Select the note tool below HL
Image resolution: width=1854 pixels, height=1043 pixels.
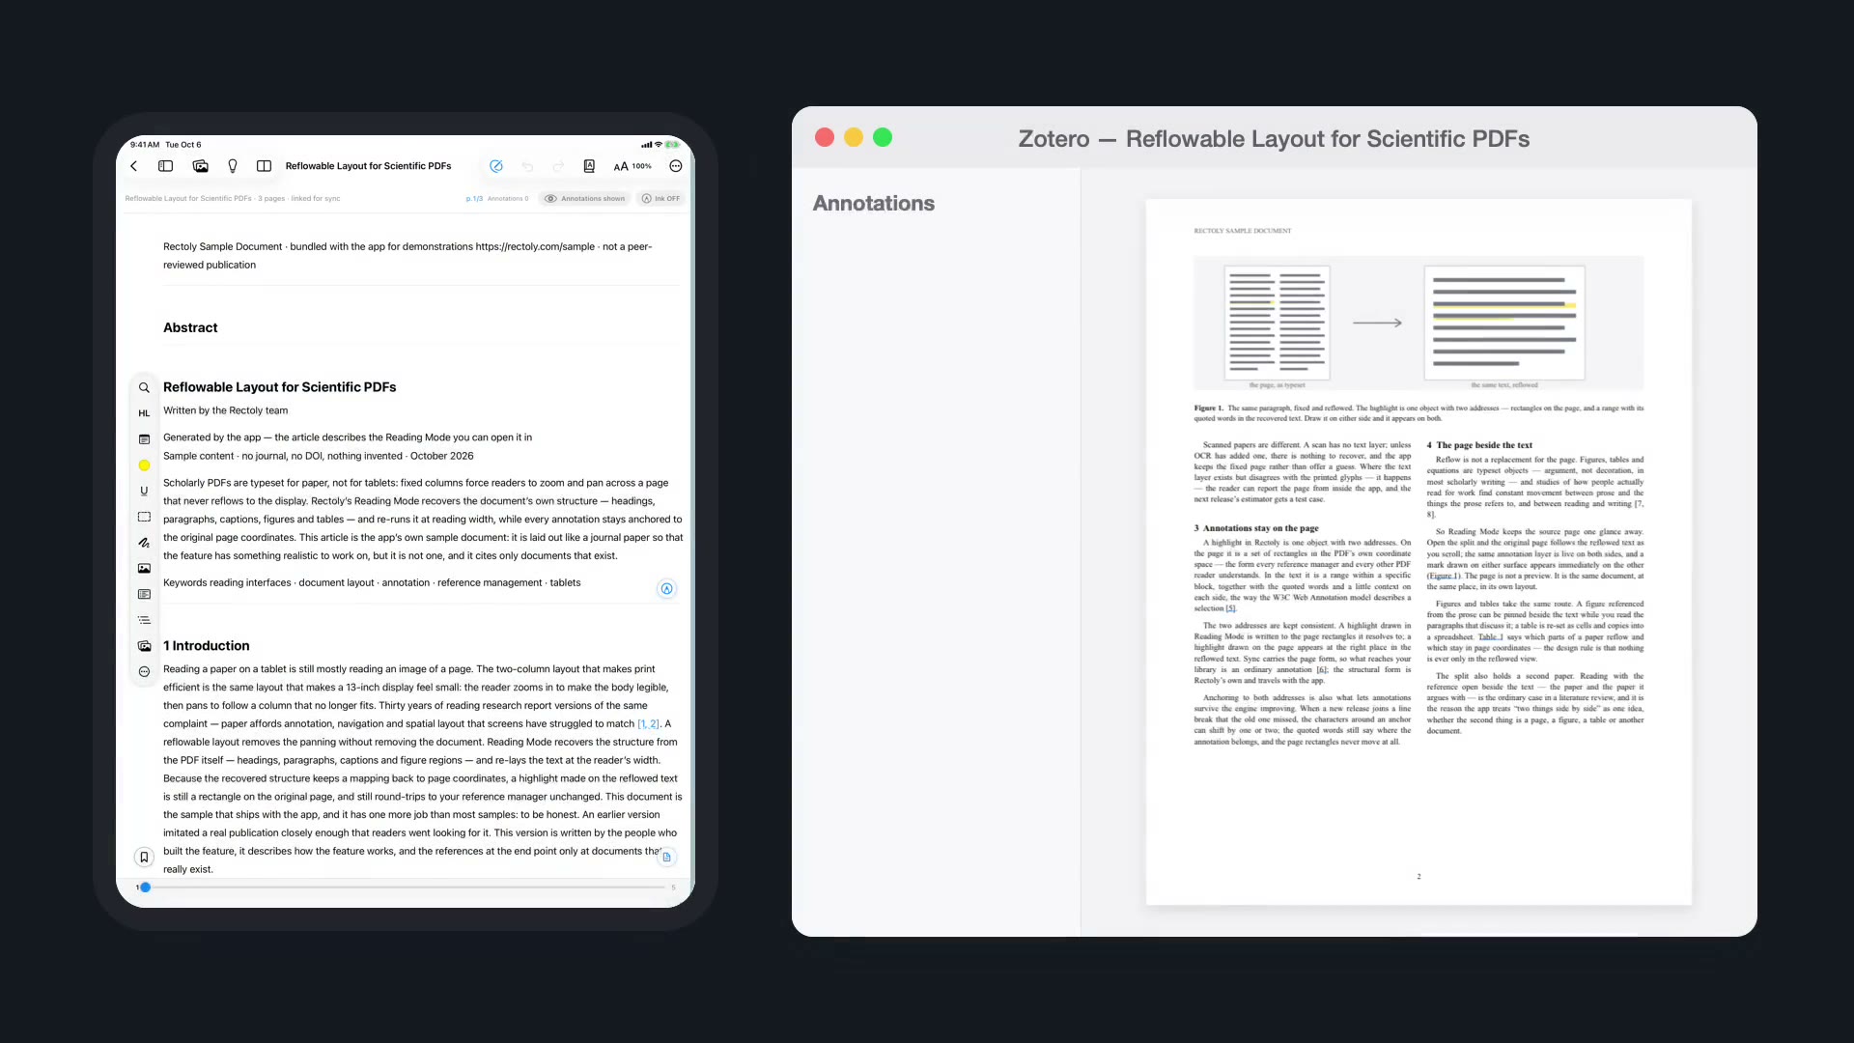pyautogui.click(x=144, y=439)
